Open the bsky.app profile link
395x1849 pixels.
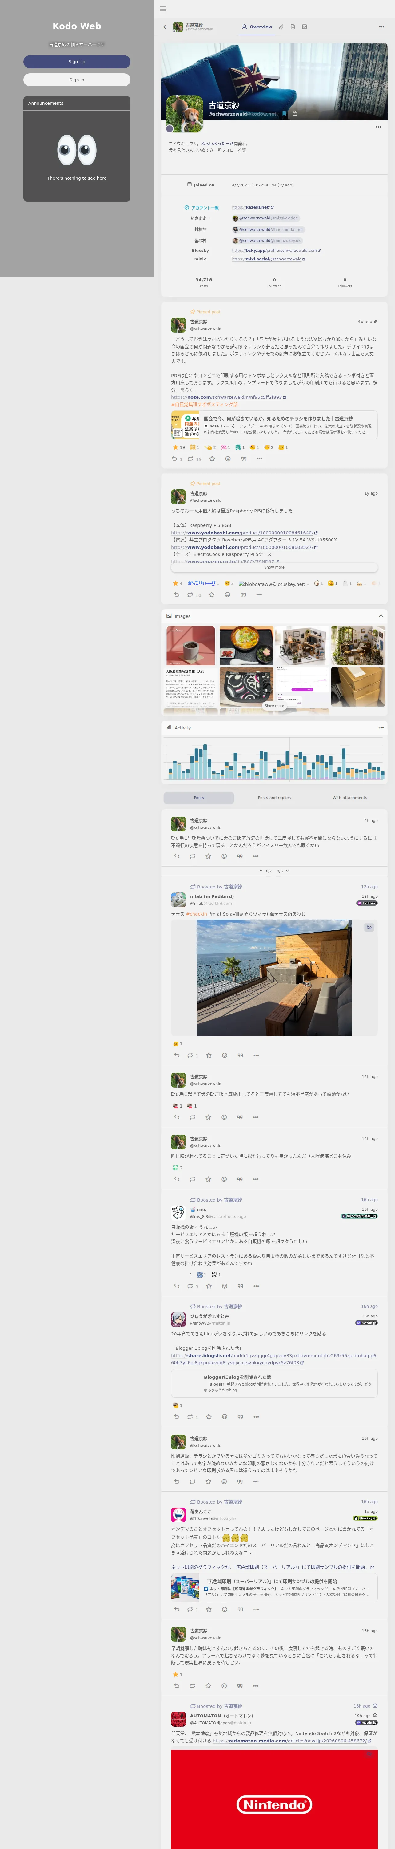tap(276, 251)
